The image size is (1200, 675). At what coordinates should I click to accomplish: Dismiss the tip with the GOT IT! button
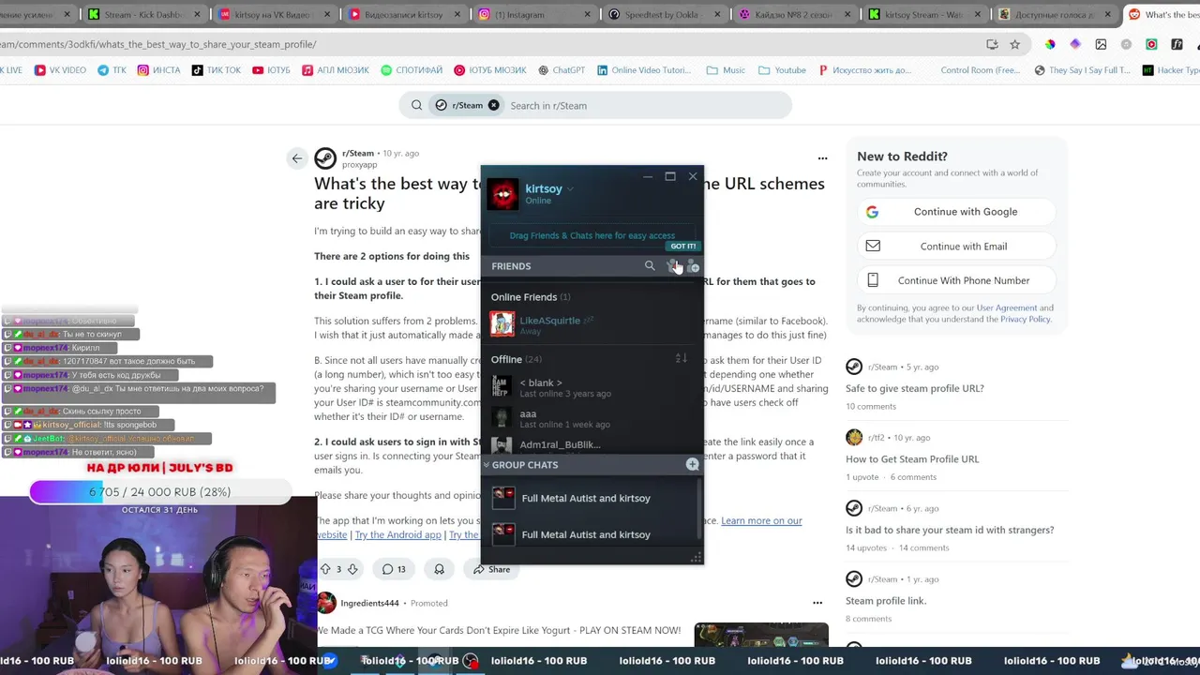683,247
